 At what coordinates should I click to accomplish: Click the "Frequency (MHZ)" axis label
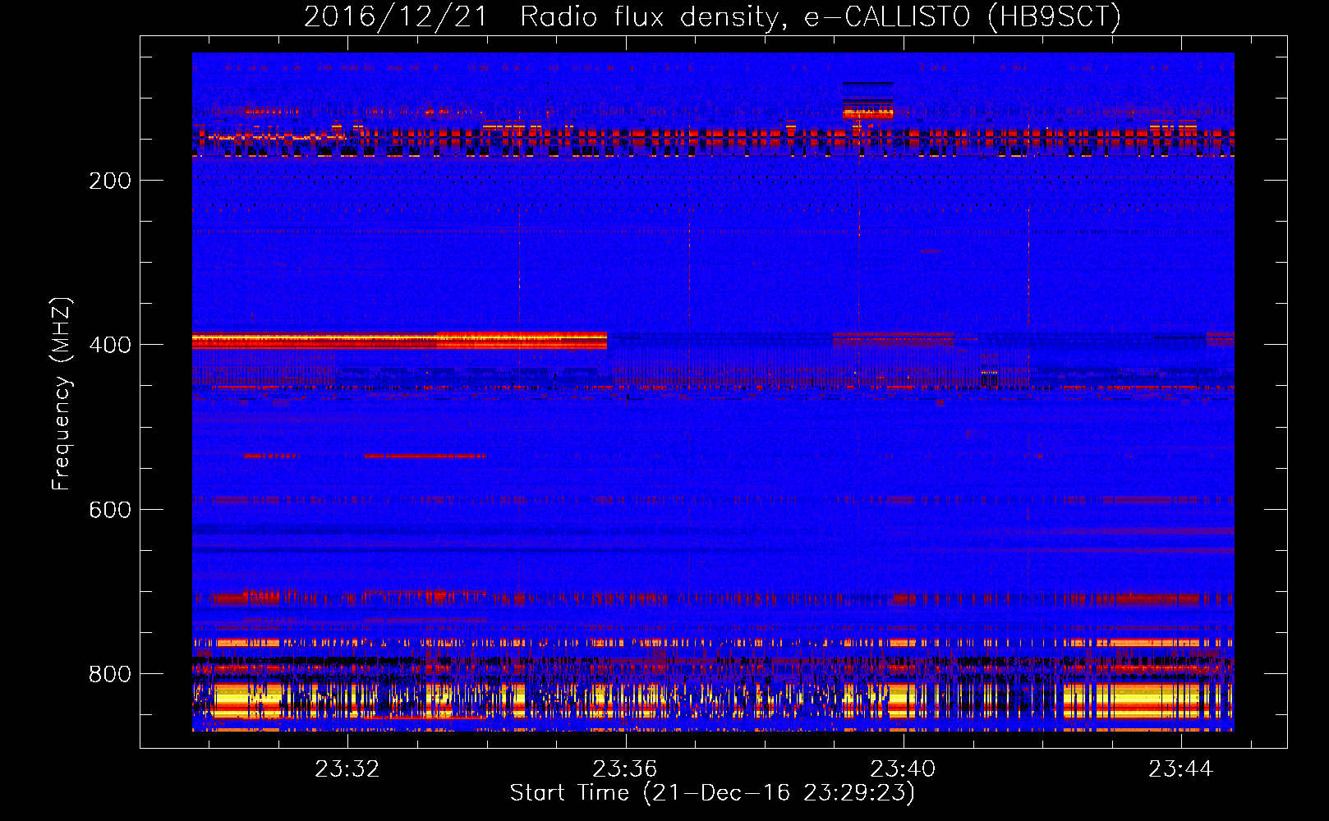tap(62, 394)
